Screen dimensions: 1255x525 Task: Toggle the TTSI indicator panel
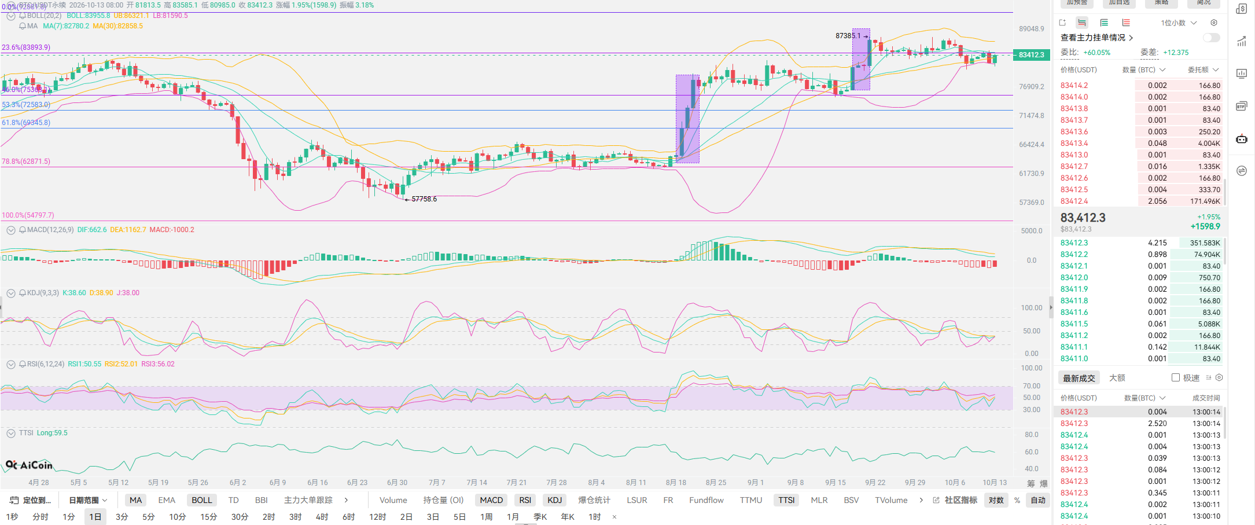pos(786,500)
